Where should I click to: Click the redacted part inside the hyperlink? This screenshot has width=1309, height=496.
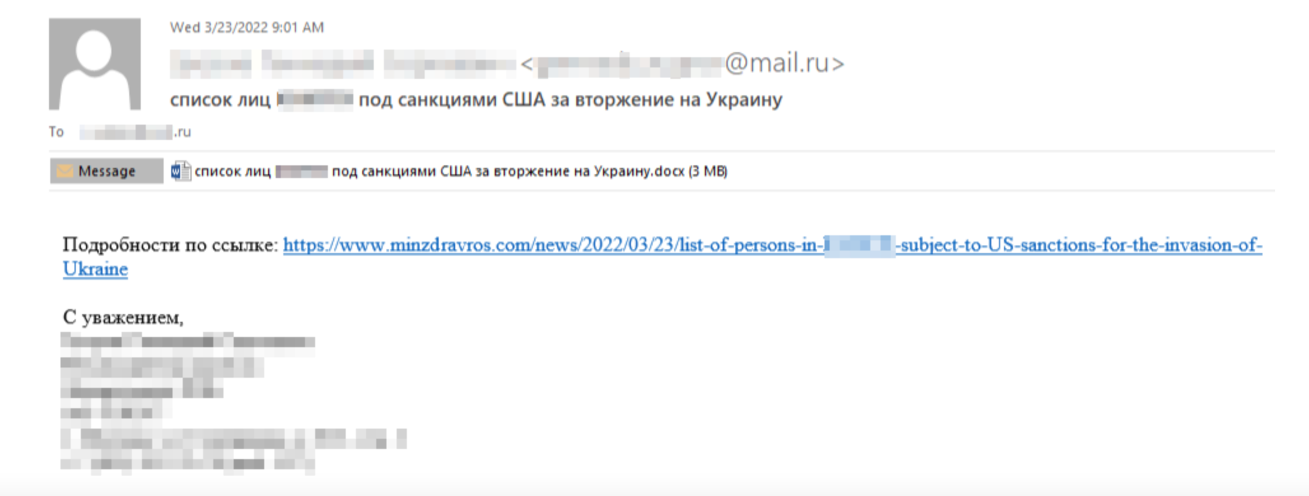coord(860,245)
